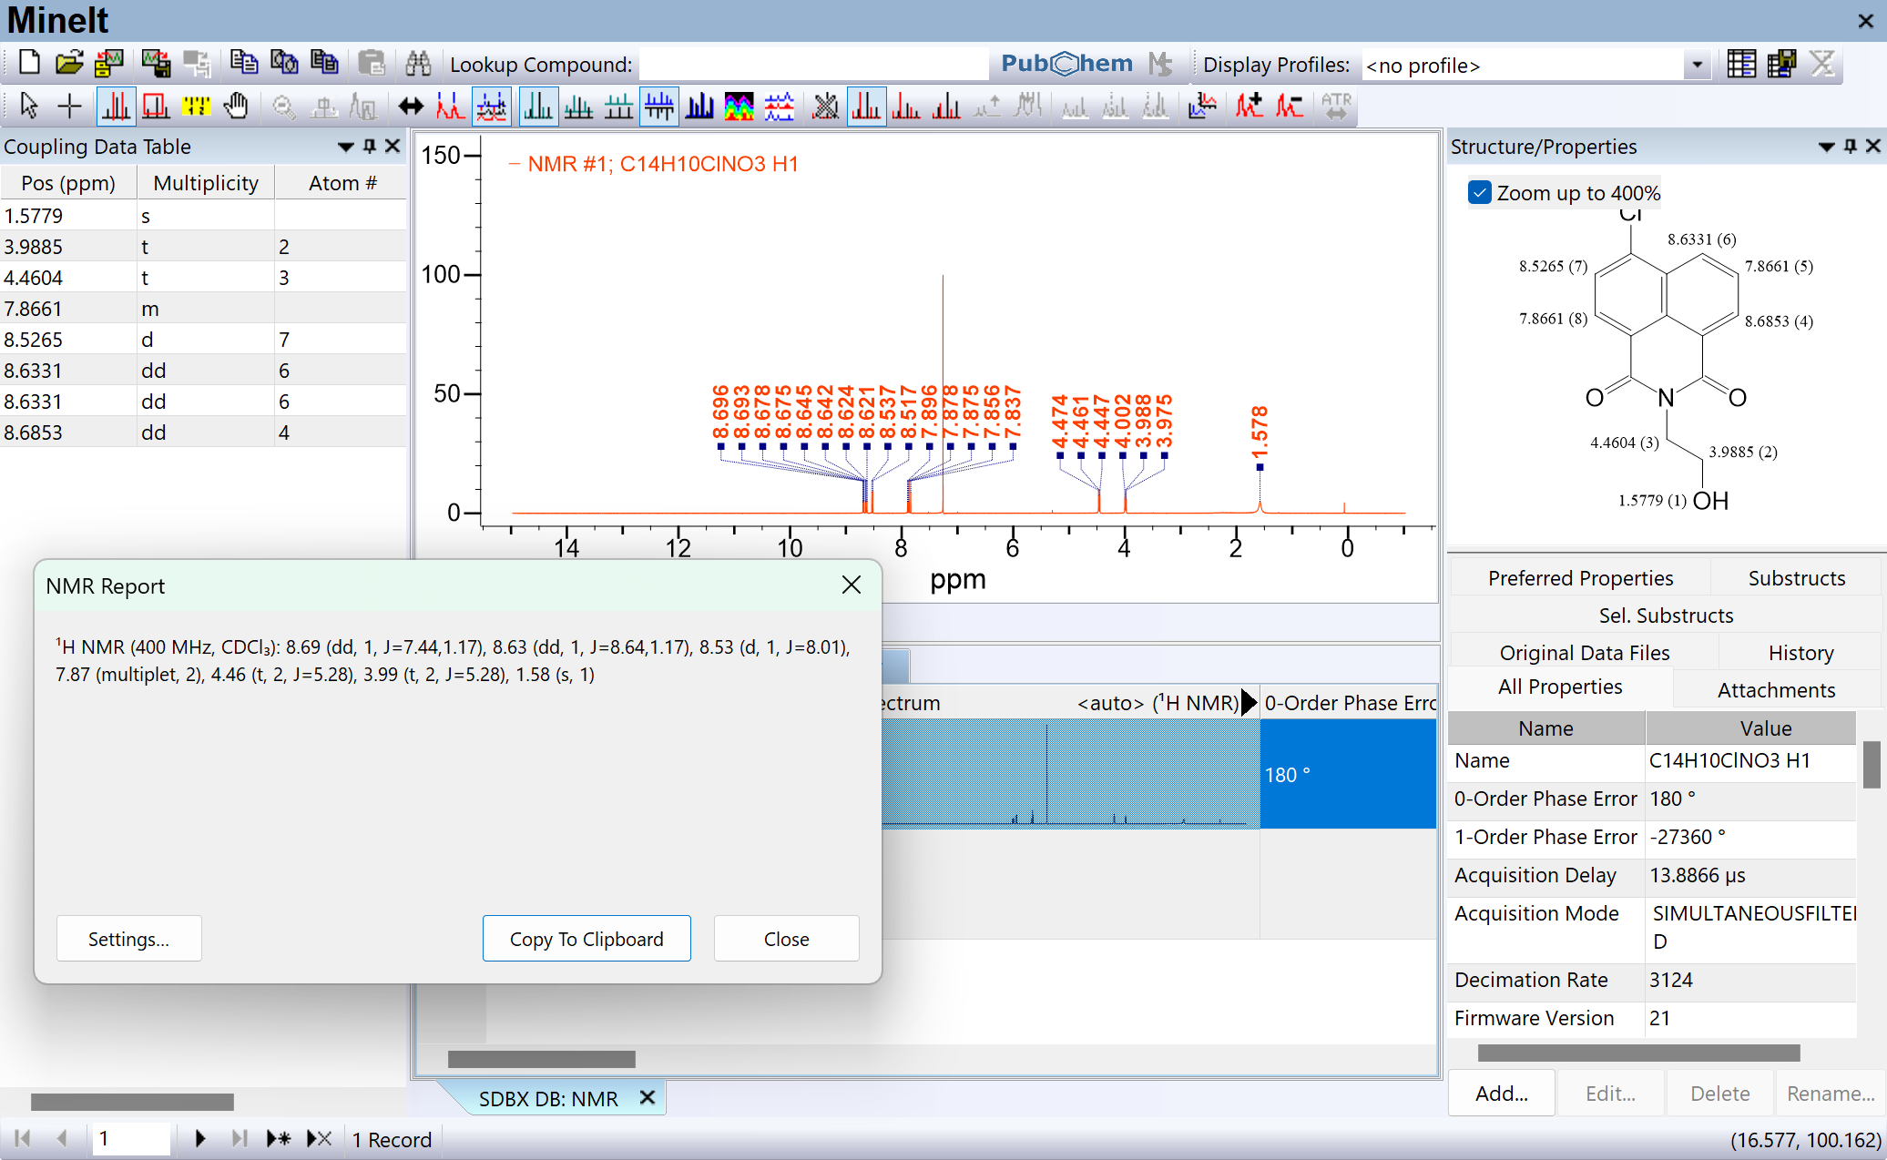Click Copy To Clipboard button
Viewport: 1887px width, 1160px height.
pyautogui.click(x=586, y=939)
